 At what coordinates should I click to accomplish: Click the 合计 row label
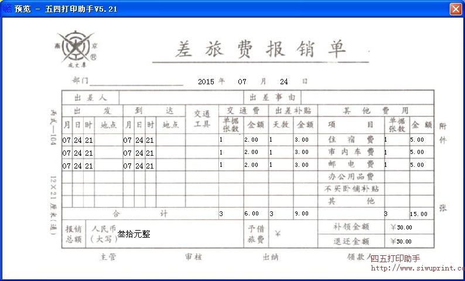point(140,214)
